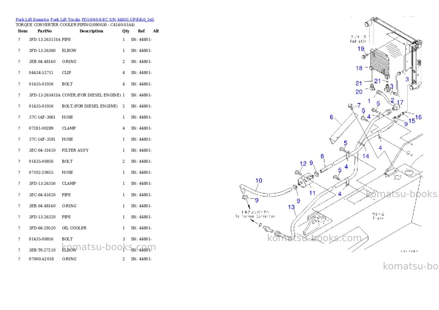Image resolution: width=439 pixels, height=310 pixels.
Task: Click callout 13 beside the pipe
Action: coord(292,207)
